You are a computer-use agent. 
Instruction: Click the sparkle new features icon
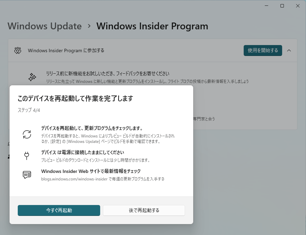[32, 77]
